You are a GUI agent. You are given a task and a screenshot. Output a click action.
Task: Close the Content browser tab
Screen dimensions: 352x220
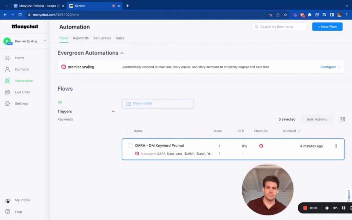119,6
